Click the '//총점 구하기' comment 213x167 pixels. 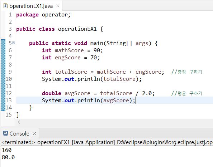(187, 72)
